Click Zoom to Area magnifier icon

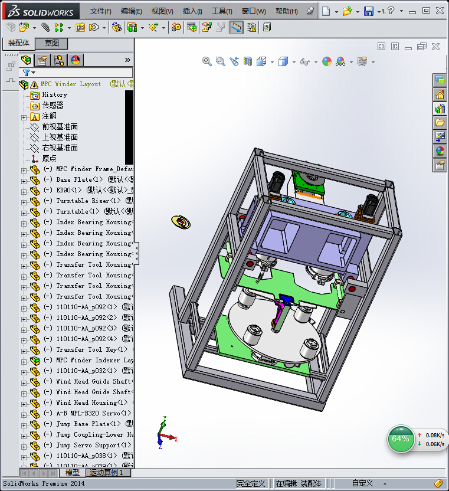(221, 61)
